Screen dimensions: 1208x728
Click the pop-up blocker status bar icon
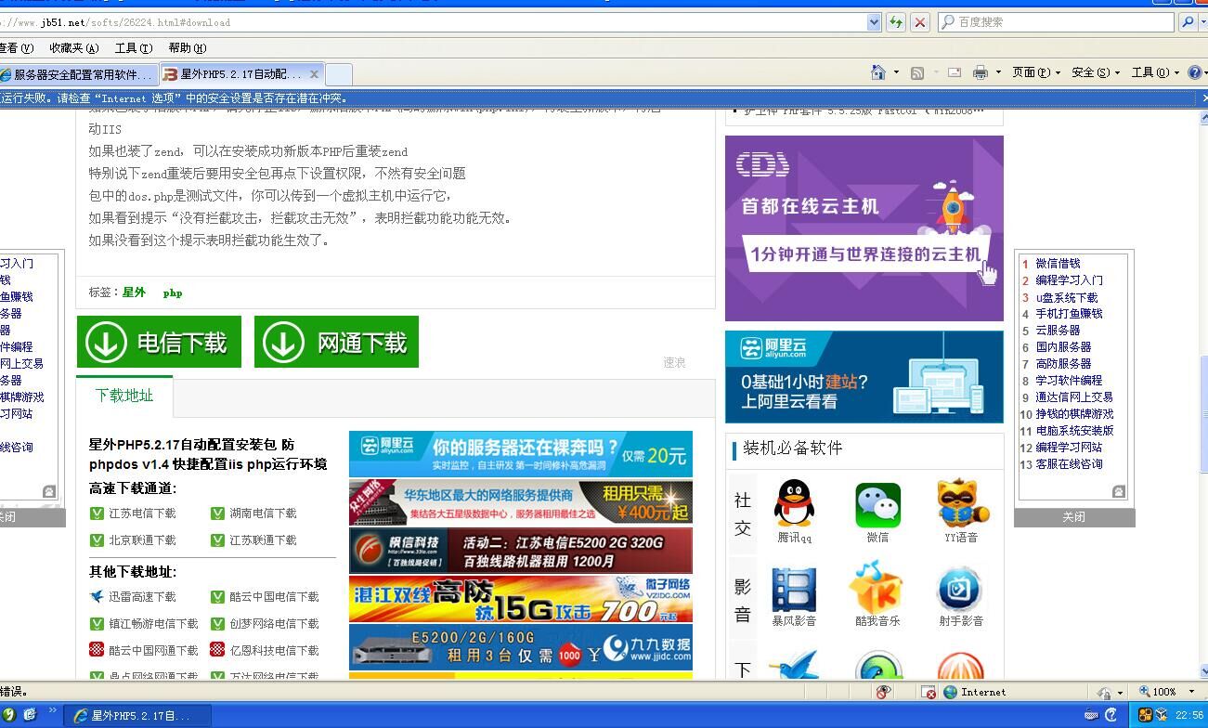pos(928,692)
